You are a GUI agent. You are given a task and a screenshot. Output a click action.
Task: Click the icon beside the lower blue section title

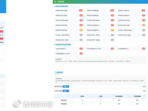point(55,72)
